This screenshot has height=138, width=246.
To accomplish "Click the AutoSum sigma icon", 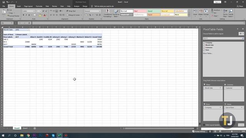I will [212, 10].
